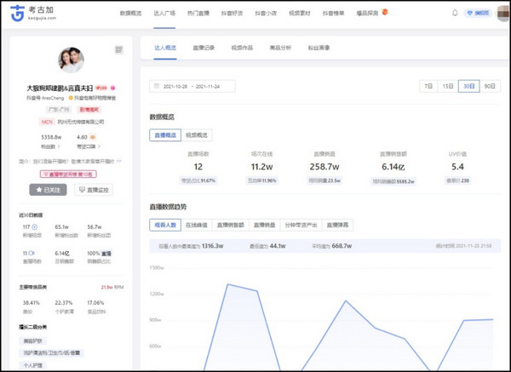This screenshot has width=511, height=372.
Task: Click the monitor icon on 直播监控 button
Action: coord(82,190)
